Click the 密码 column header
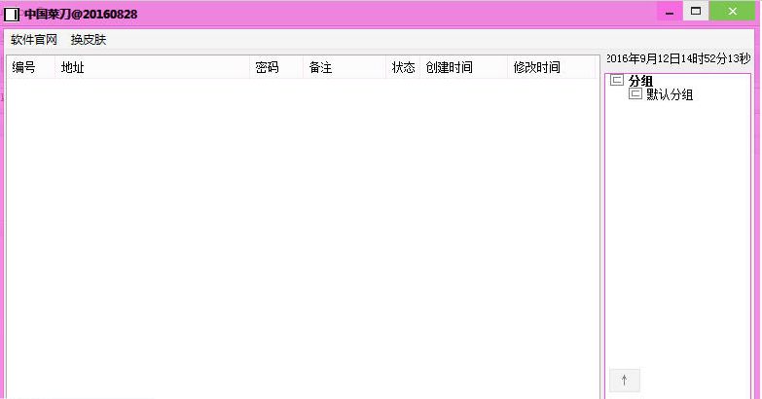The image size is (762, 399). pyautogui.click(x=267, y=67)
